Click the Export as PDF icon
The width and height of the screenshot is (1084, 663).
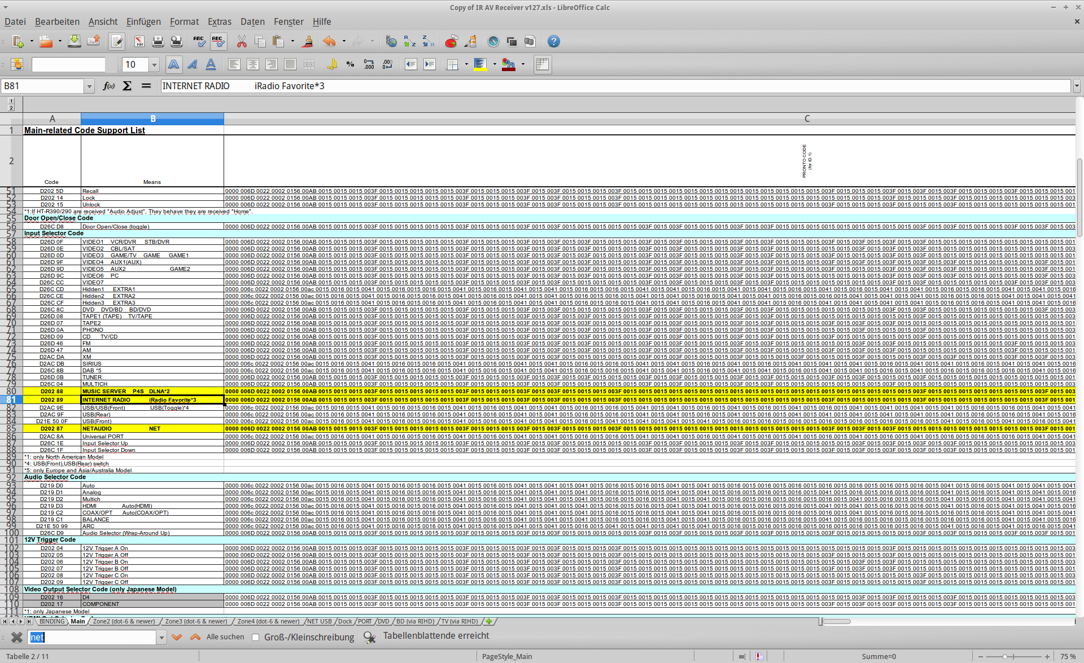point(139,42)
